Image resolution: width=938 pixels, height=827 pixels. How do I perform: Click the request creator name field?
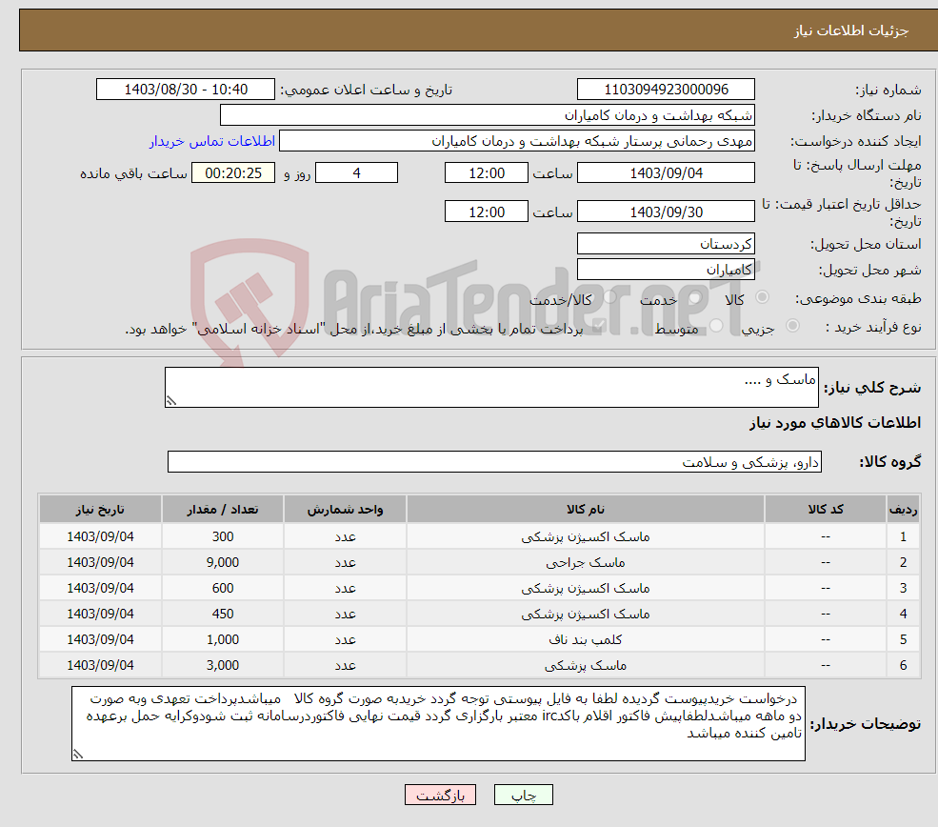point(517,141)
